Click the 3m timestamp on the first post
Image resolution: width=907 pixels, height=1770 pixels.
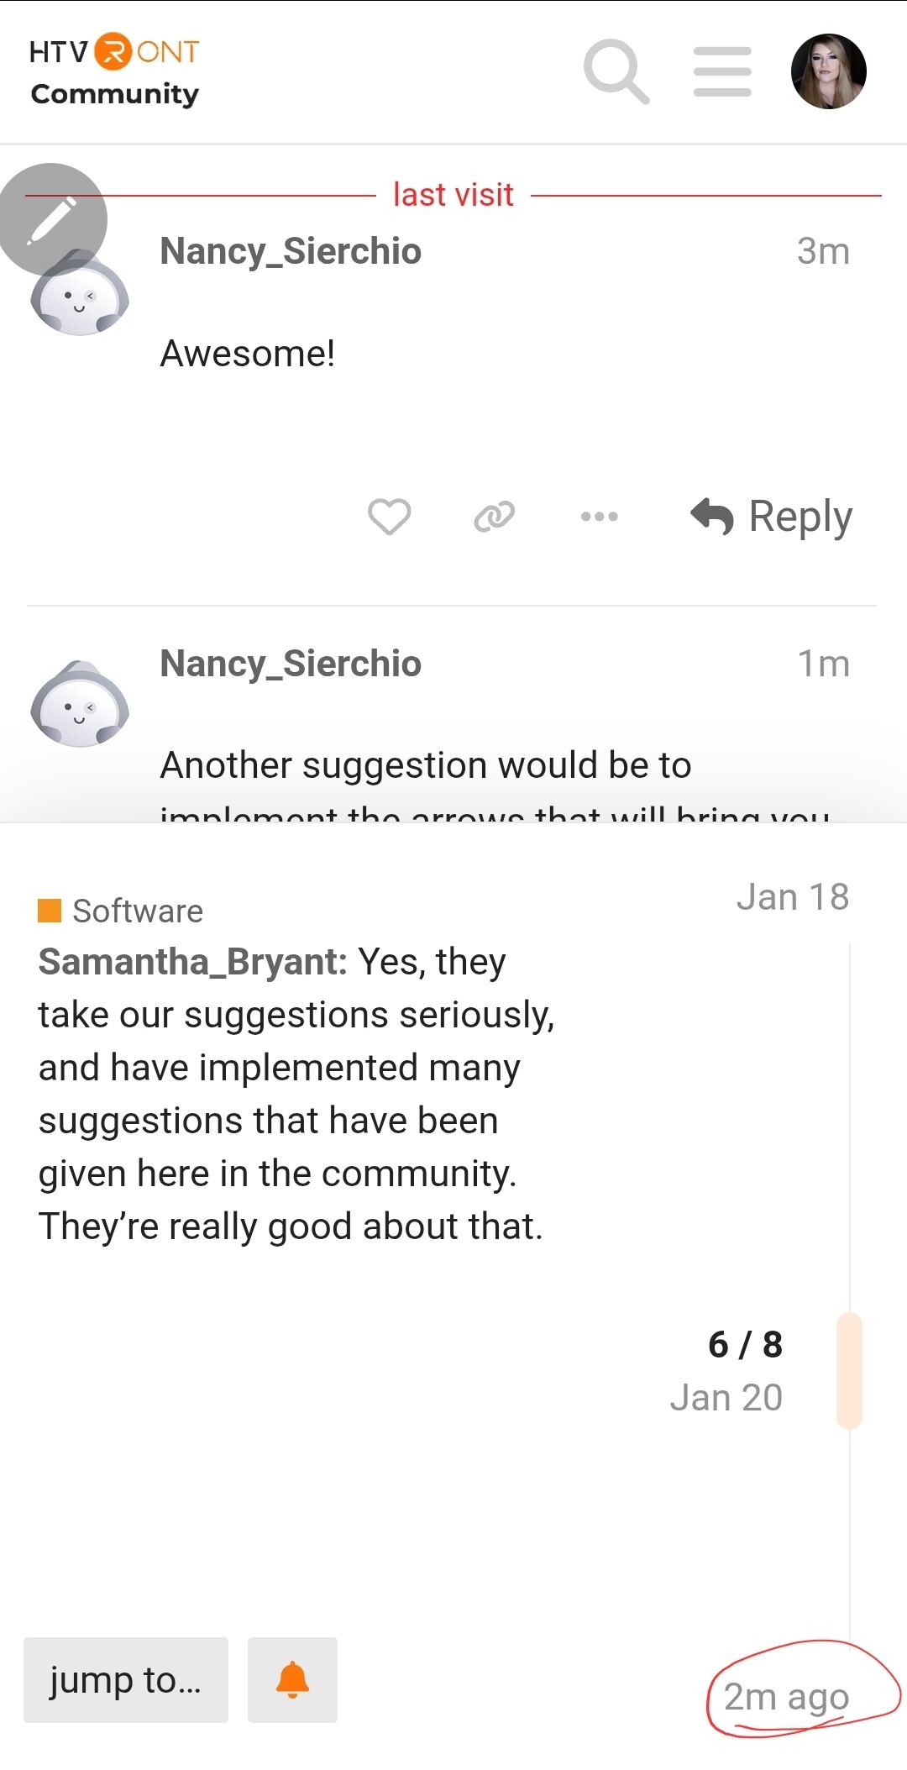823,251
